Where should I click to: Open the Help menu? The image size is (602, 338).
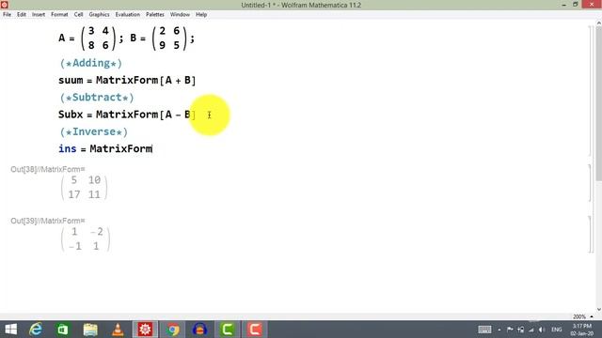click(201, 15)
